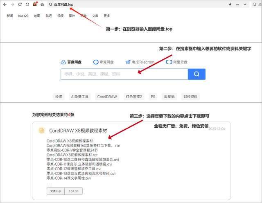Viewport: 262px width, 203px height.
Task: Click file 零点-CDR-12课 .avi entry
Action: pyautogui.click(x=74, y=169)
